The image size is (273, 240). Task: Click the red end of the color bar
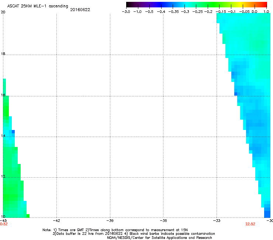click(265, 4)
